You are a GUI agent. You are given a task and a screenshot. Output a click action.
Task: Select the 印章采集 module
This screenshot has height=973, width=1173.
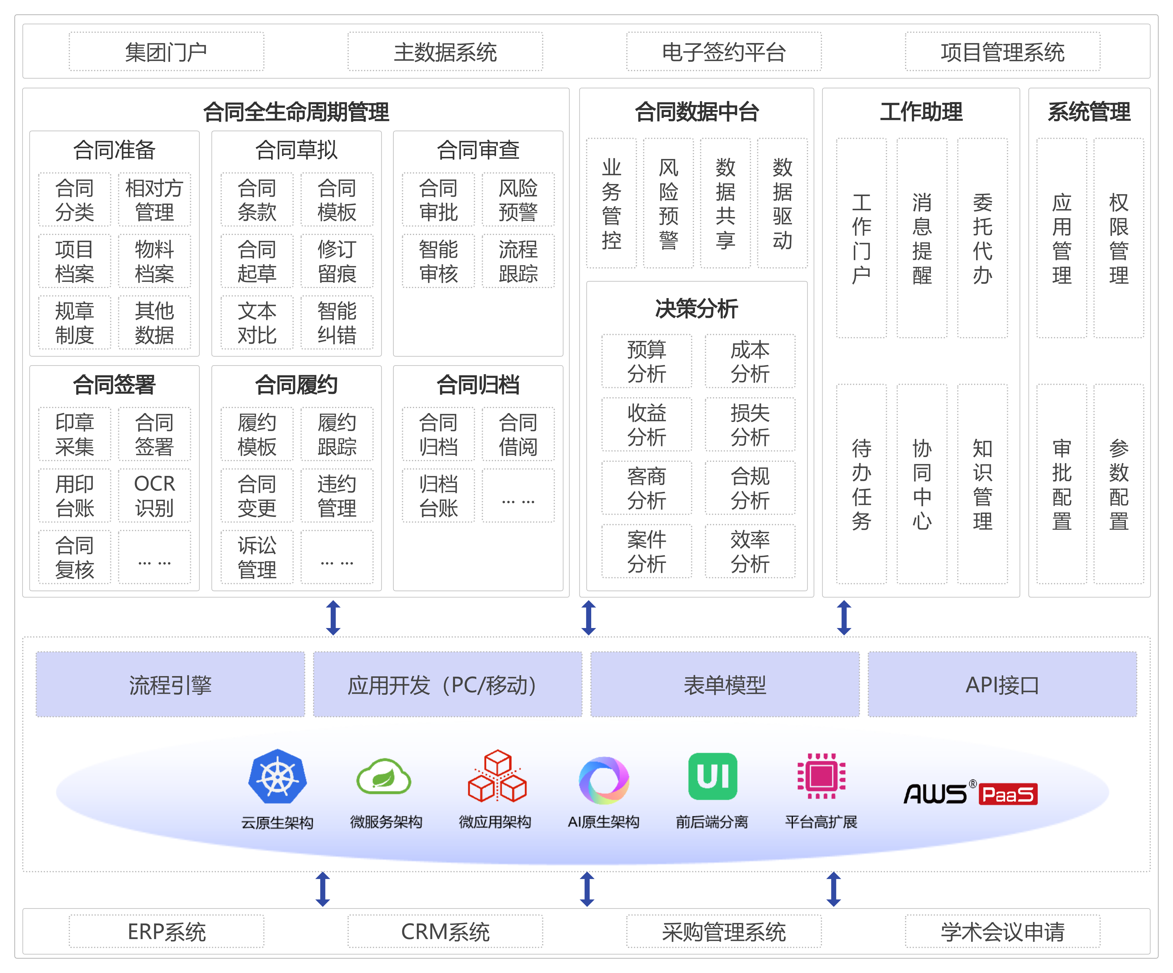pos(75,434)
